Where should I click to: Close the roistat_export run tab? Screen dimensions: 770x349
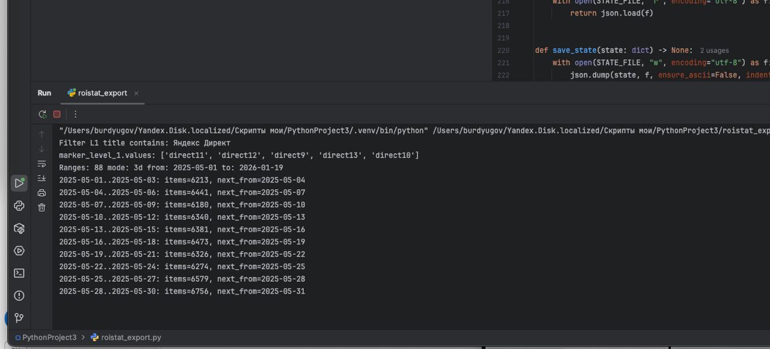point(137,93)
